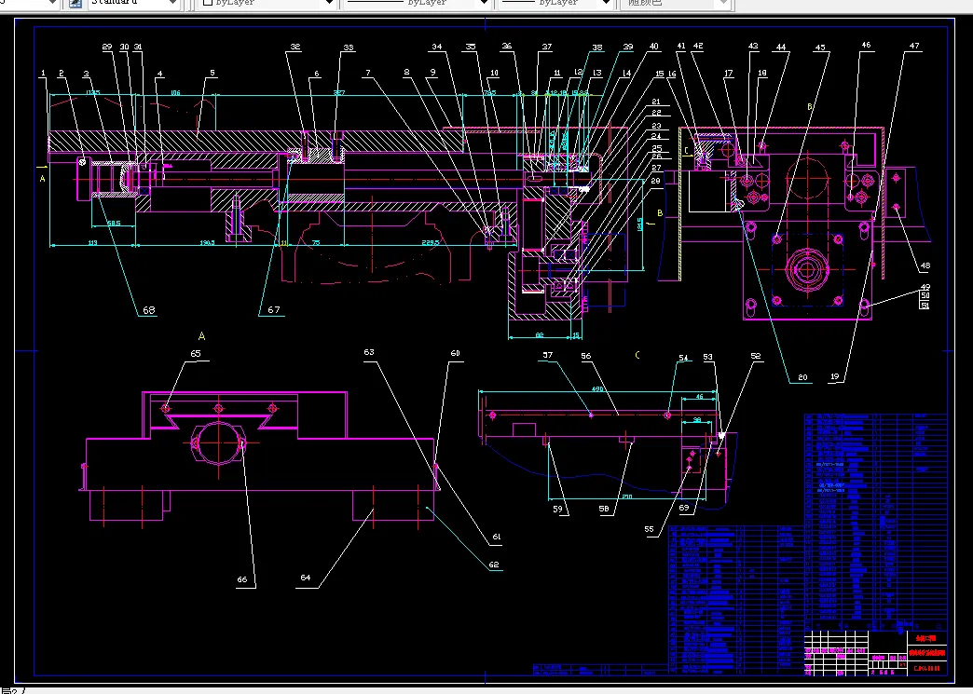The width and height of the screenshot is (973, 694).
Task: Select part balloon label 19
Action: (x=835, y=376)
